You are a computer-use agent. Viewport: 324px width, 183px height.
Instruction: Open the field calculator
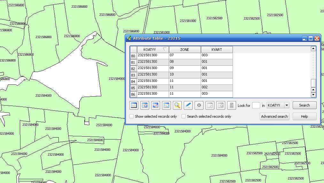pyautogui.click(x=232, y=105)
